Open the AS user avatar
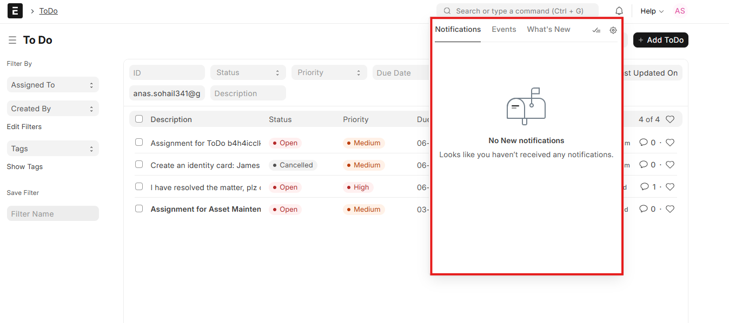This screenshot has height=323, width=729. [x=680, y=11]
